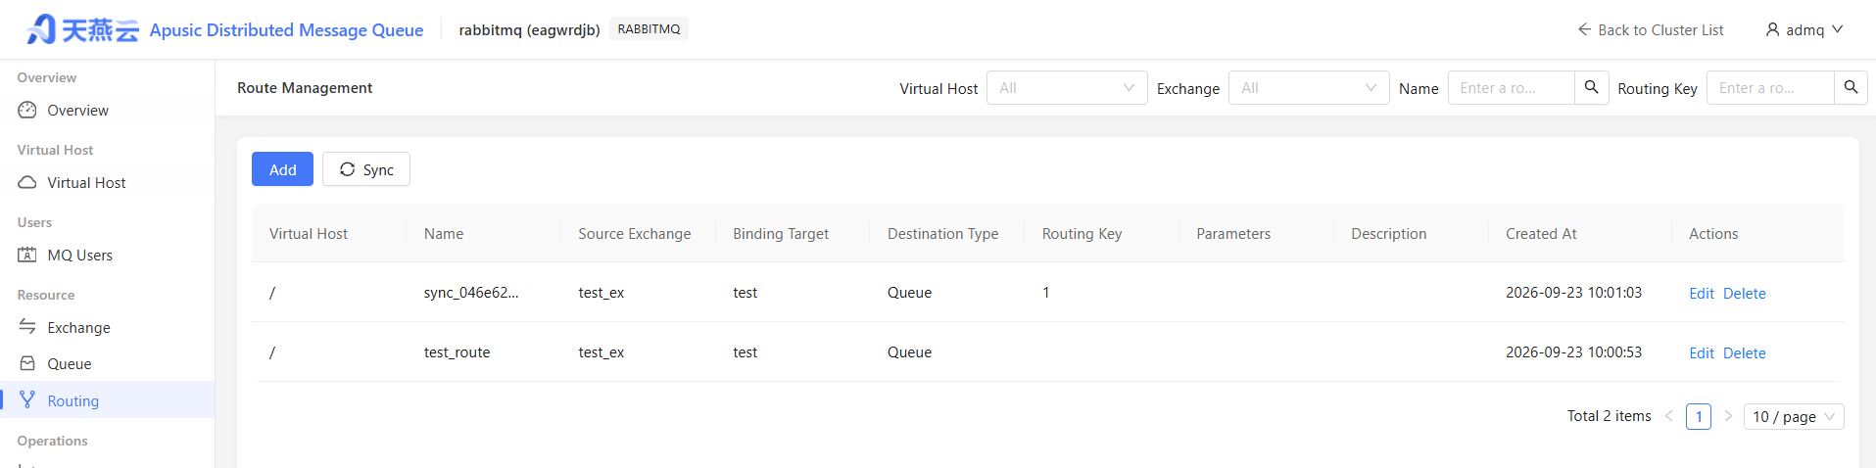
Task: Click the Exchange arrows icon
Action: tap(27, 327)
